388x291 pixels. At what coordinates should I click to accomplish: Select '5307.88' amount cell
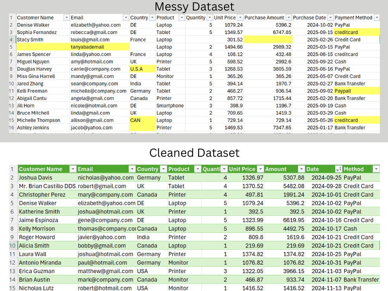tap(284, 178)
